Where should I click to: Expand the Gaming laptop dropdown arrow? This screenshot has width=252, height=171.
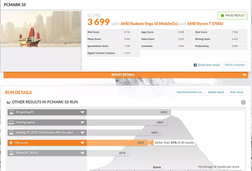[x=82, y=122]
